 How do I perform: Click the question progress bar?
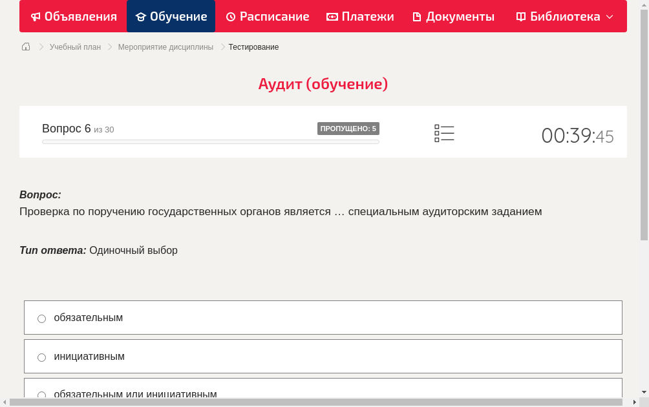pyautogui.click(x=210, y=141)
